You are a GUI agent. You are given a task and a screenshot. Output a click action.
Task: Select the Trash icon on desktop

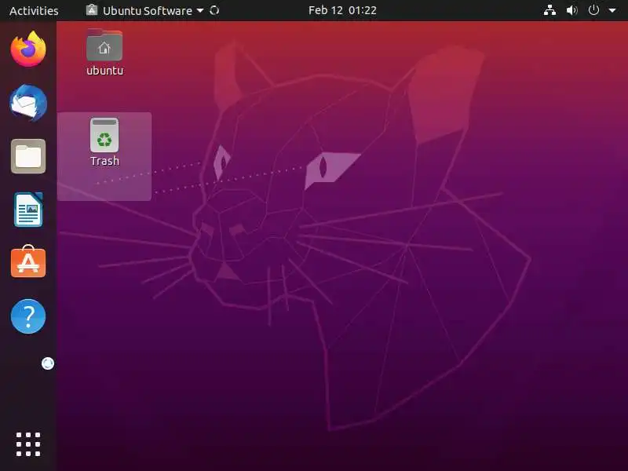(104, 135)
